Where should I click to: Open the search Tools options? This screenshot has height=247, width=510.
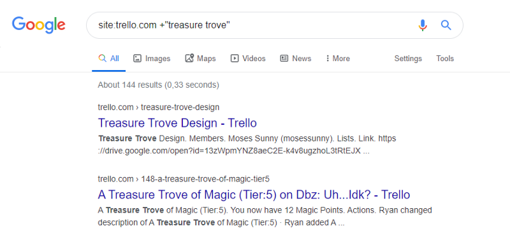pyautogui.click(x=445, y=59)
